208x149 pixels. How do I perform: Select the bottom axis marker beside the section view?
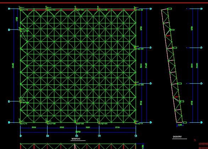[202, 122]
